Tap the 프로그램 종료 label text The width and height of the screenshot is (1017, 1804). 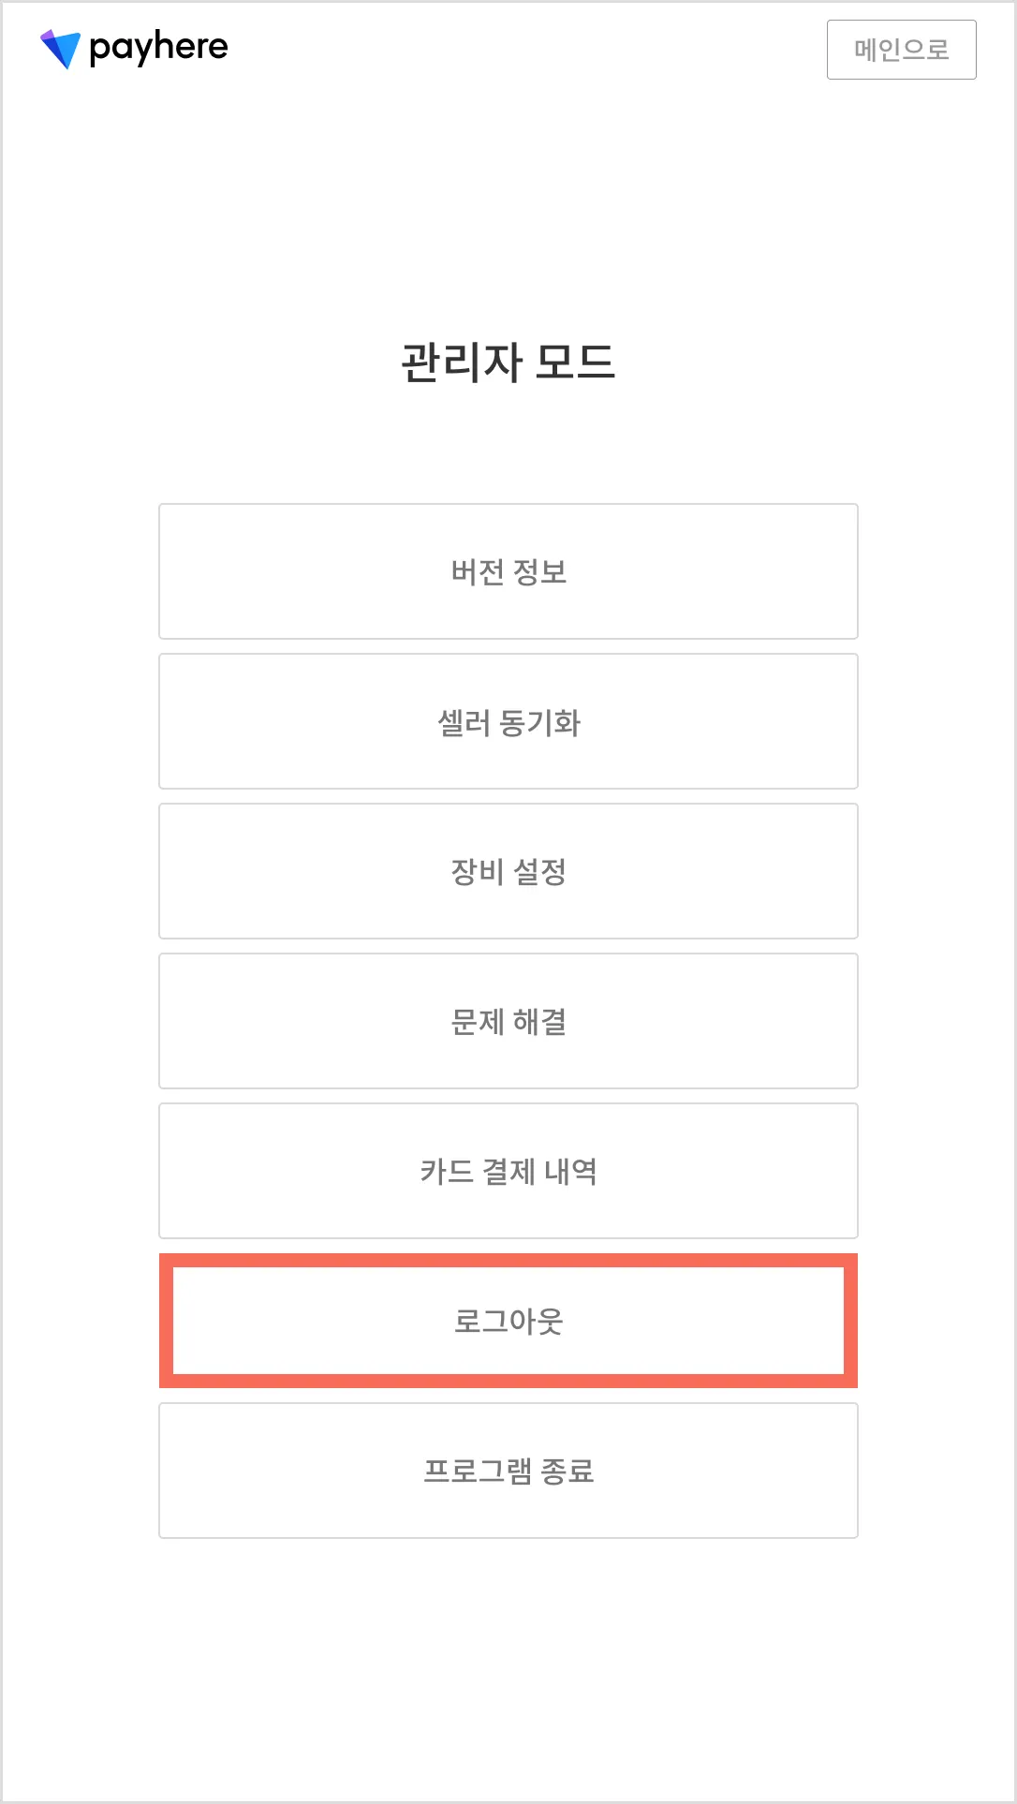(508, 1471)
